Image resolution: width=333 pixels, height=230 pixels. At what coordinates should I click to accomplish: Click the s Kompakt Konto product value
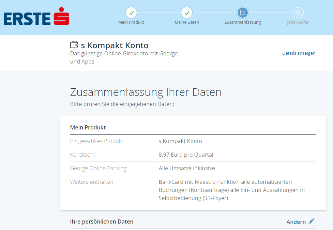180,141
